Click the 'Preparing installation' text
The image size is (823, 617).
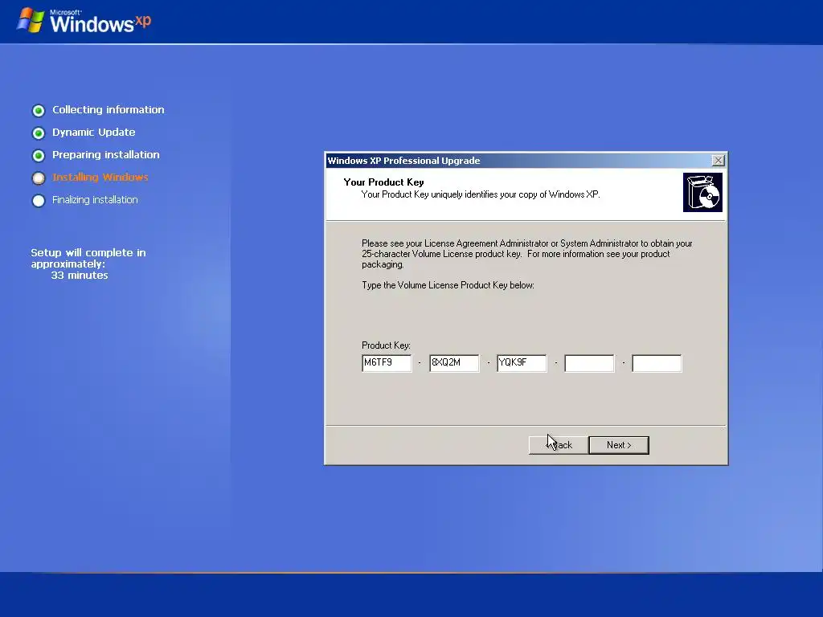pyautogui.click(x=105, y=155)
